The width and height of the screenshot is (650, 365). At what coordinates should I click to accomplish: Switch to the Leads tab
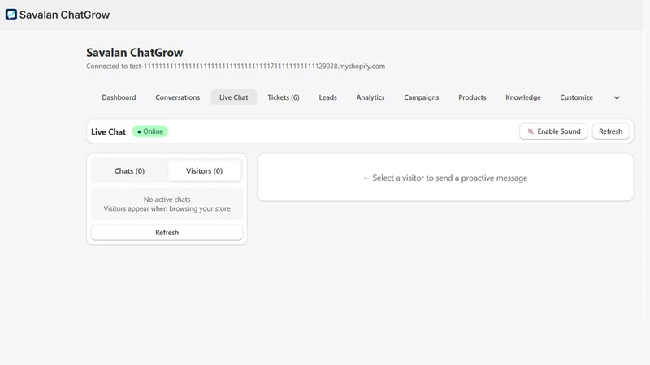point(328,97)
